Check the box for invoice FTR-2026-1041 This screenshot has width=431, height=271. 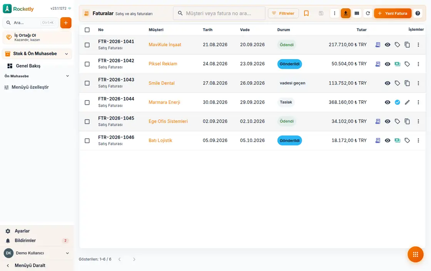click(x=87, y=45)
